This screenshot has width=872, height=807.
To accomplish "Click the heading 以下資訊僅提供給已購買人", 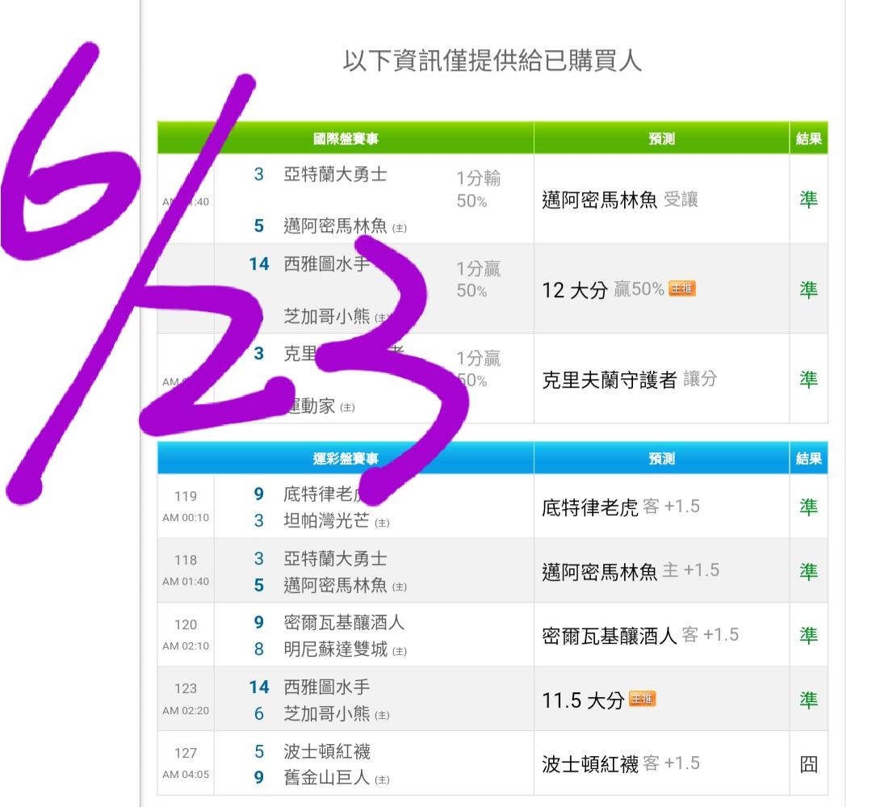I will 493,60.
